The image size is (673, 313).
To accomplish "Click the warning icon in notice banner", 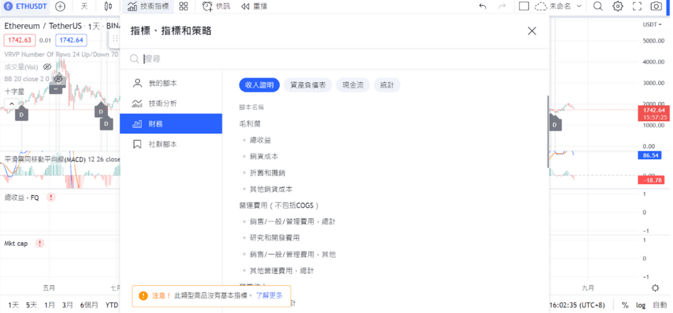I will [143, 296].
